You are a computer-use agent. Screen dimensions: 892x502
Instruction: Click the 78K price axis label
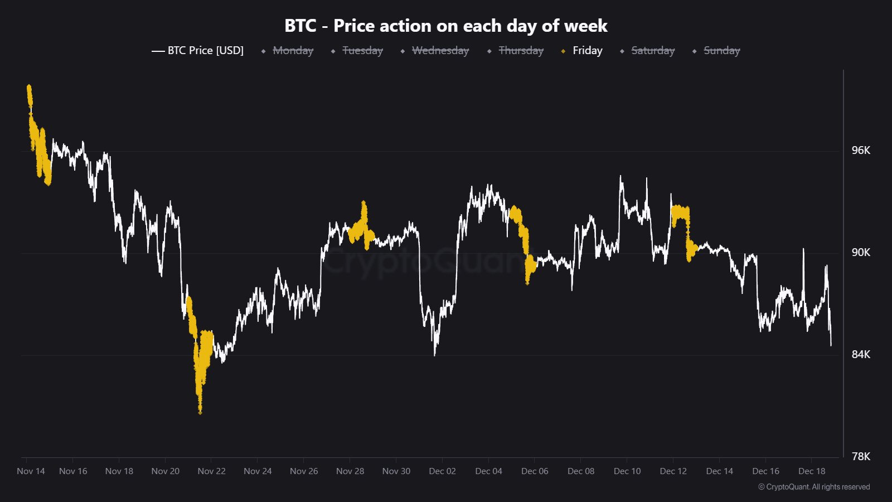tap(860, 457)
